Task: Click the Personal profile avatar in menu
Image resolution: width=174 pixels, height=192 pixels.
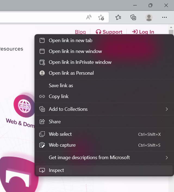Action: pyautogui.click(x=42, y=73)
